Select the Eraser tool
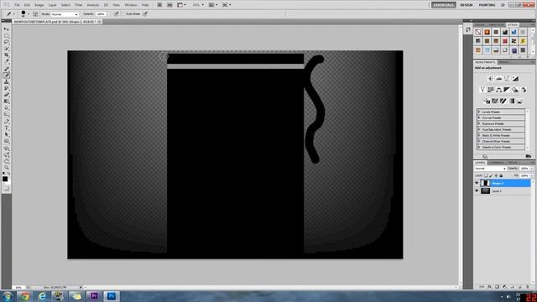This screenshot has width=537, height=302. point(6,95)
